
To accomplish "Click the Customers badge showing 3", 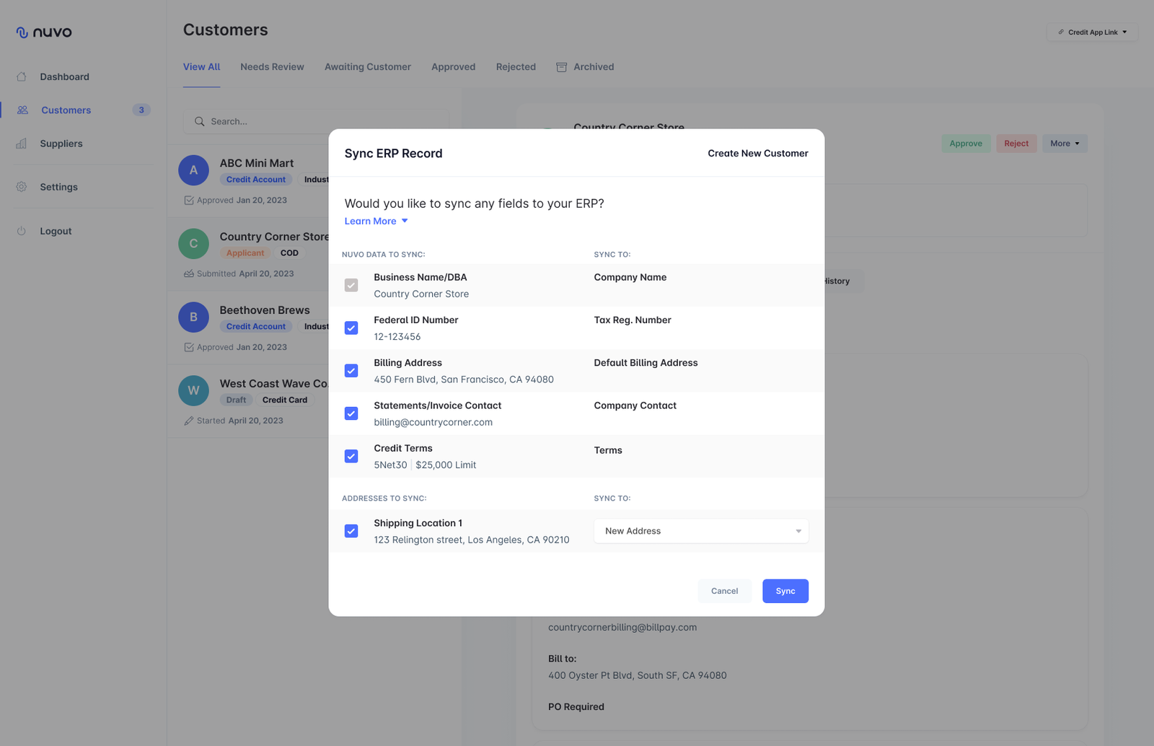I will point(141,110).
